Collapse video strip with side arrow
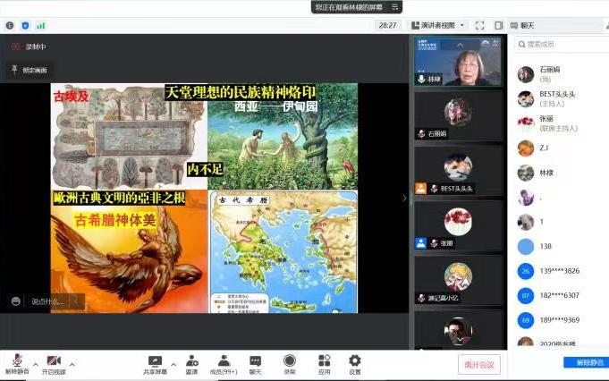Image resolution: width=609 pixels, height=381 pixels. coord(404,198)
